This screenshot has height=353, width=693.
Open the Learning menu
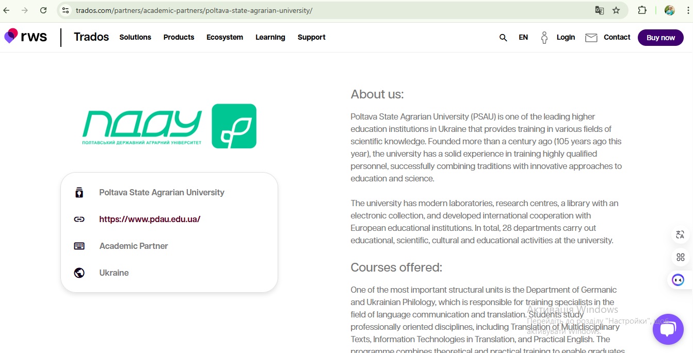pos(270,37)
